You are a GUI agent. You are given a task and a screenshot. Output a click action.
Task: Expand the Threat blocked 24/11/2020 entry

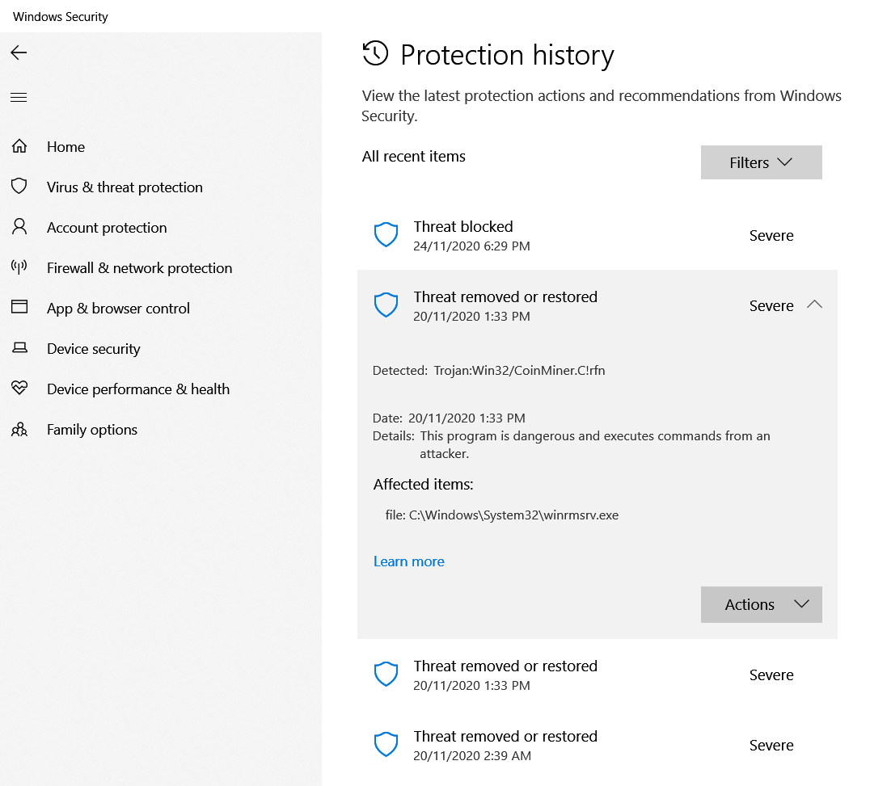pos(597,236)
